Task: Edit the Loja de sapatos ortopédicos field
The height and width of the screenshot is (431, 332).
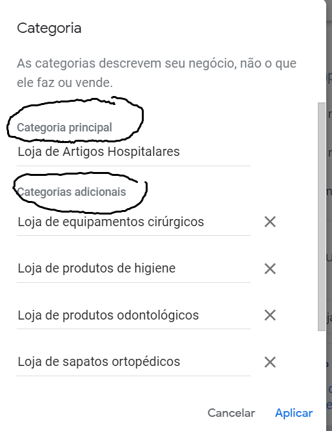Action: 133,362
